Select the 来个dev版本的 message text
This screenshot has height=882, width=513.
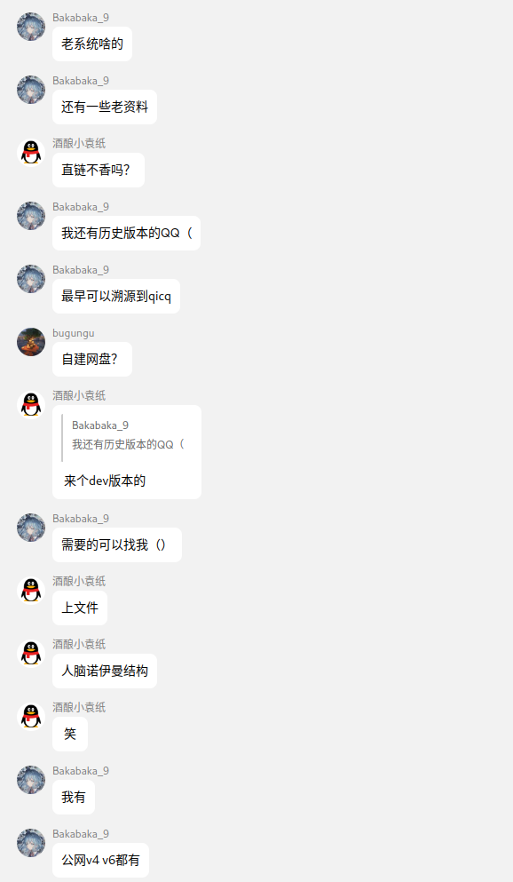(x=105, y=481)
